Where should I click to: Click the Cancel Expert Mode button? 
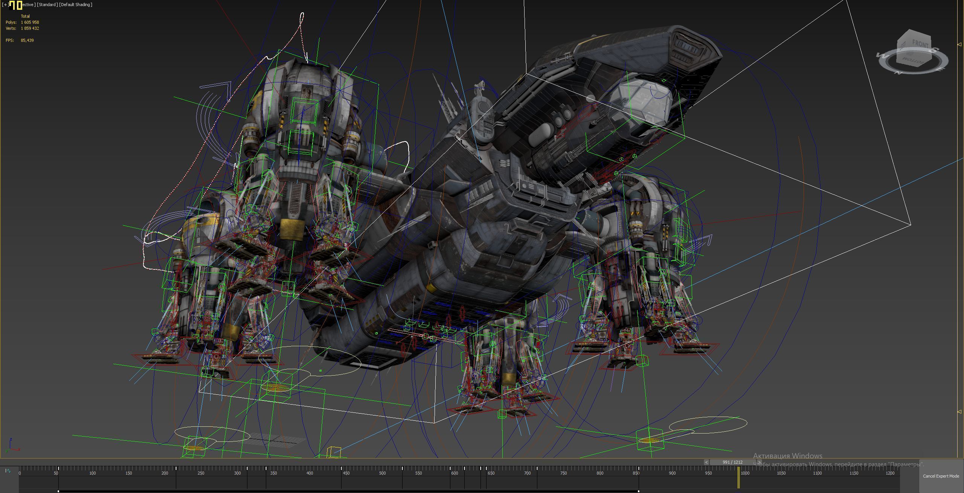941,476
